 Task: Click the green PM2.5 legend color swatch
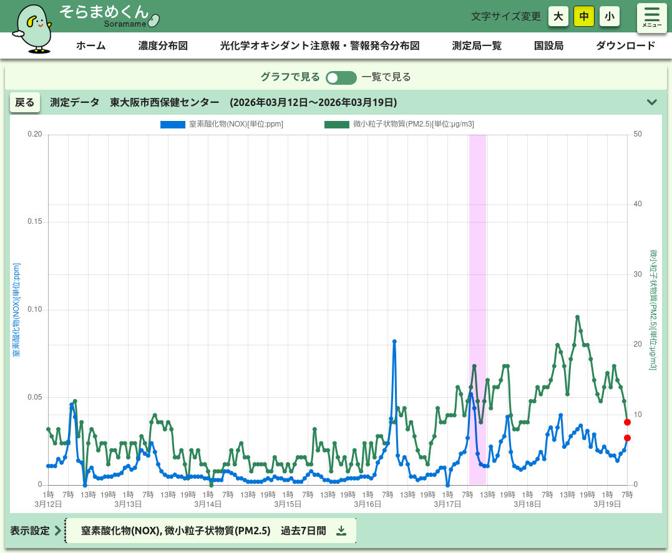pos(337,124)
